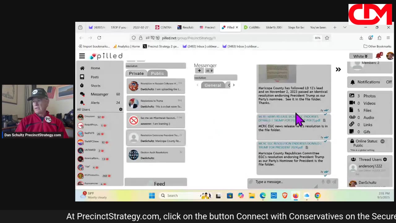Toggle eye icon beside "Hat" user

97,168
